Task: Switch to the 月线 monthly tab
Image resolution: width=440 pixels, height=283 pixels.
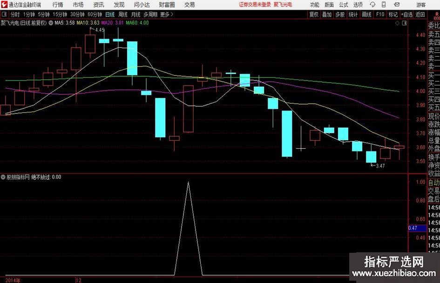Action: 136,14
